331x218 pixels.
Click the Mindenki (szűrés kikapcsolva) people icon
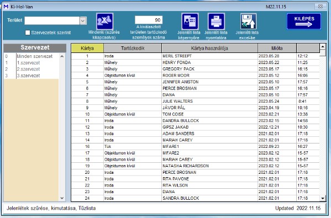tap(104, 22)
